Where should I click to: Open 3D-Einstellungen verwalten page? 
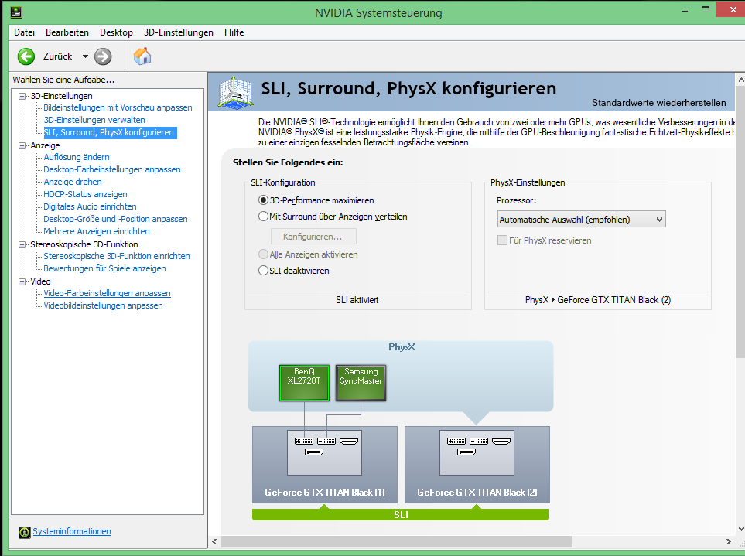94,120
